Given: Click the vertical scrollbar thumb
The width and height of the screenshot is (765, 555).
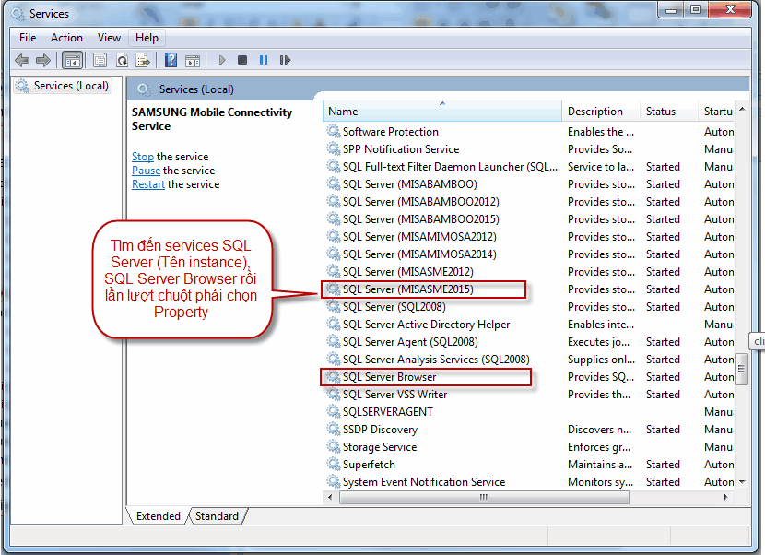Looking at the screenshot, I should (x=742, y=369).
